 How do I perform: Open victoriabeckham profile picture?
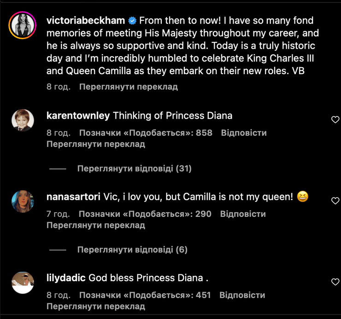(x=23, y=25)
